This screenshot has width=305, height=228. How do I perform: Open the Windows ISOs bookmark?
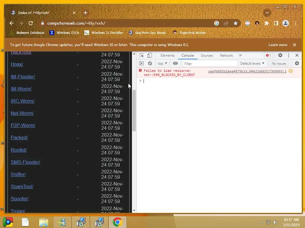(x=64, y=33)
